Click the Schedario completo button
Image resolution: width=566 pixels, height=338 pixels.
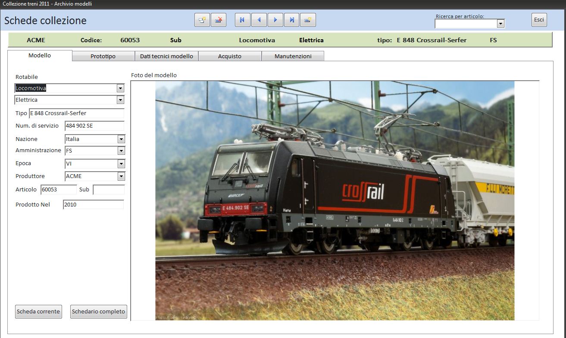99,312
